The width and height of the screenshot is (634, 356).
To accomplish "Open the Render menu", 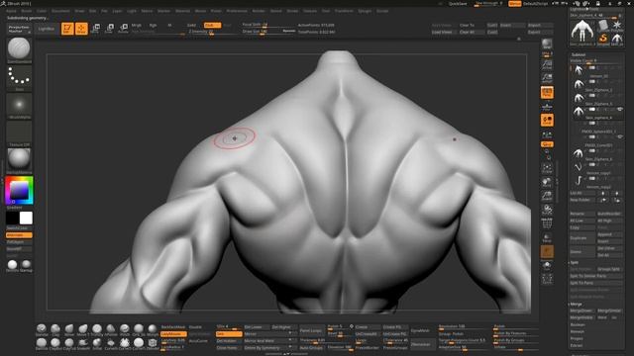I will [259, 11].
